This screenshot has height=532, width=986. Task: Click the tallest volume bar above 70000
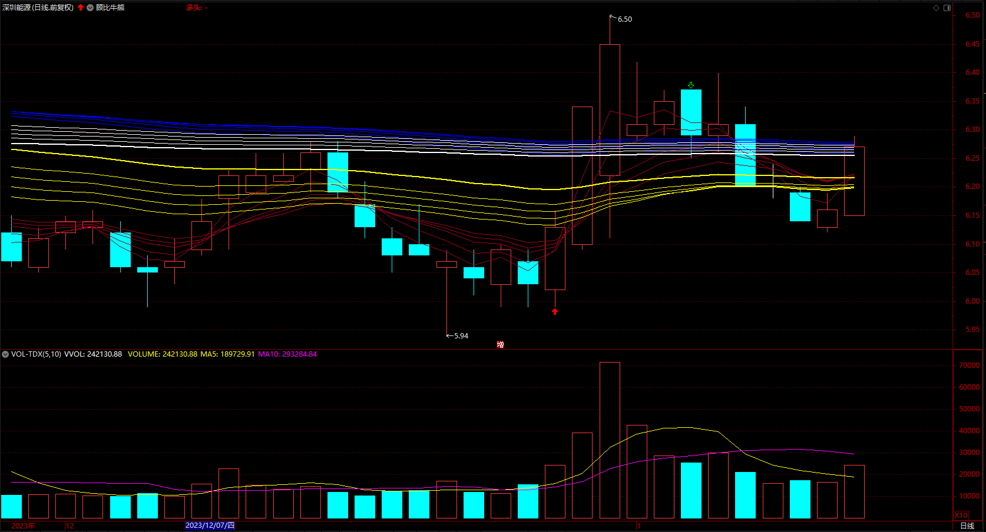[610, 440]
